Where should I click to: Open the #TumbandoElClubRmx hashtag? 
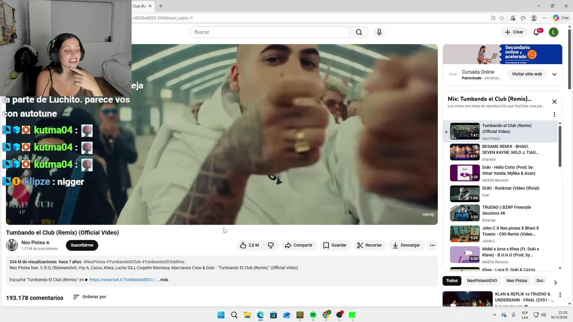[163, 262]
